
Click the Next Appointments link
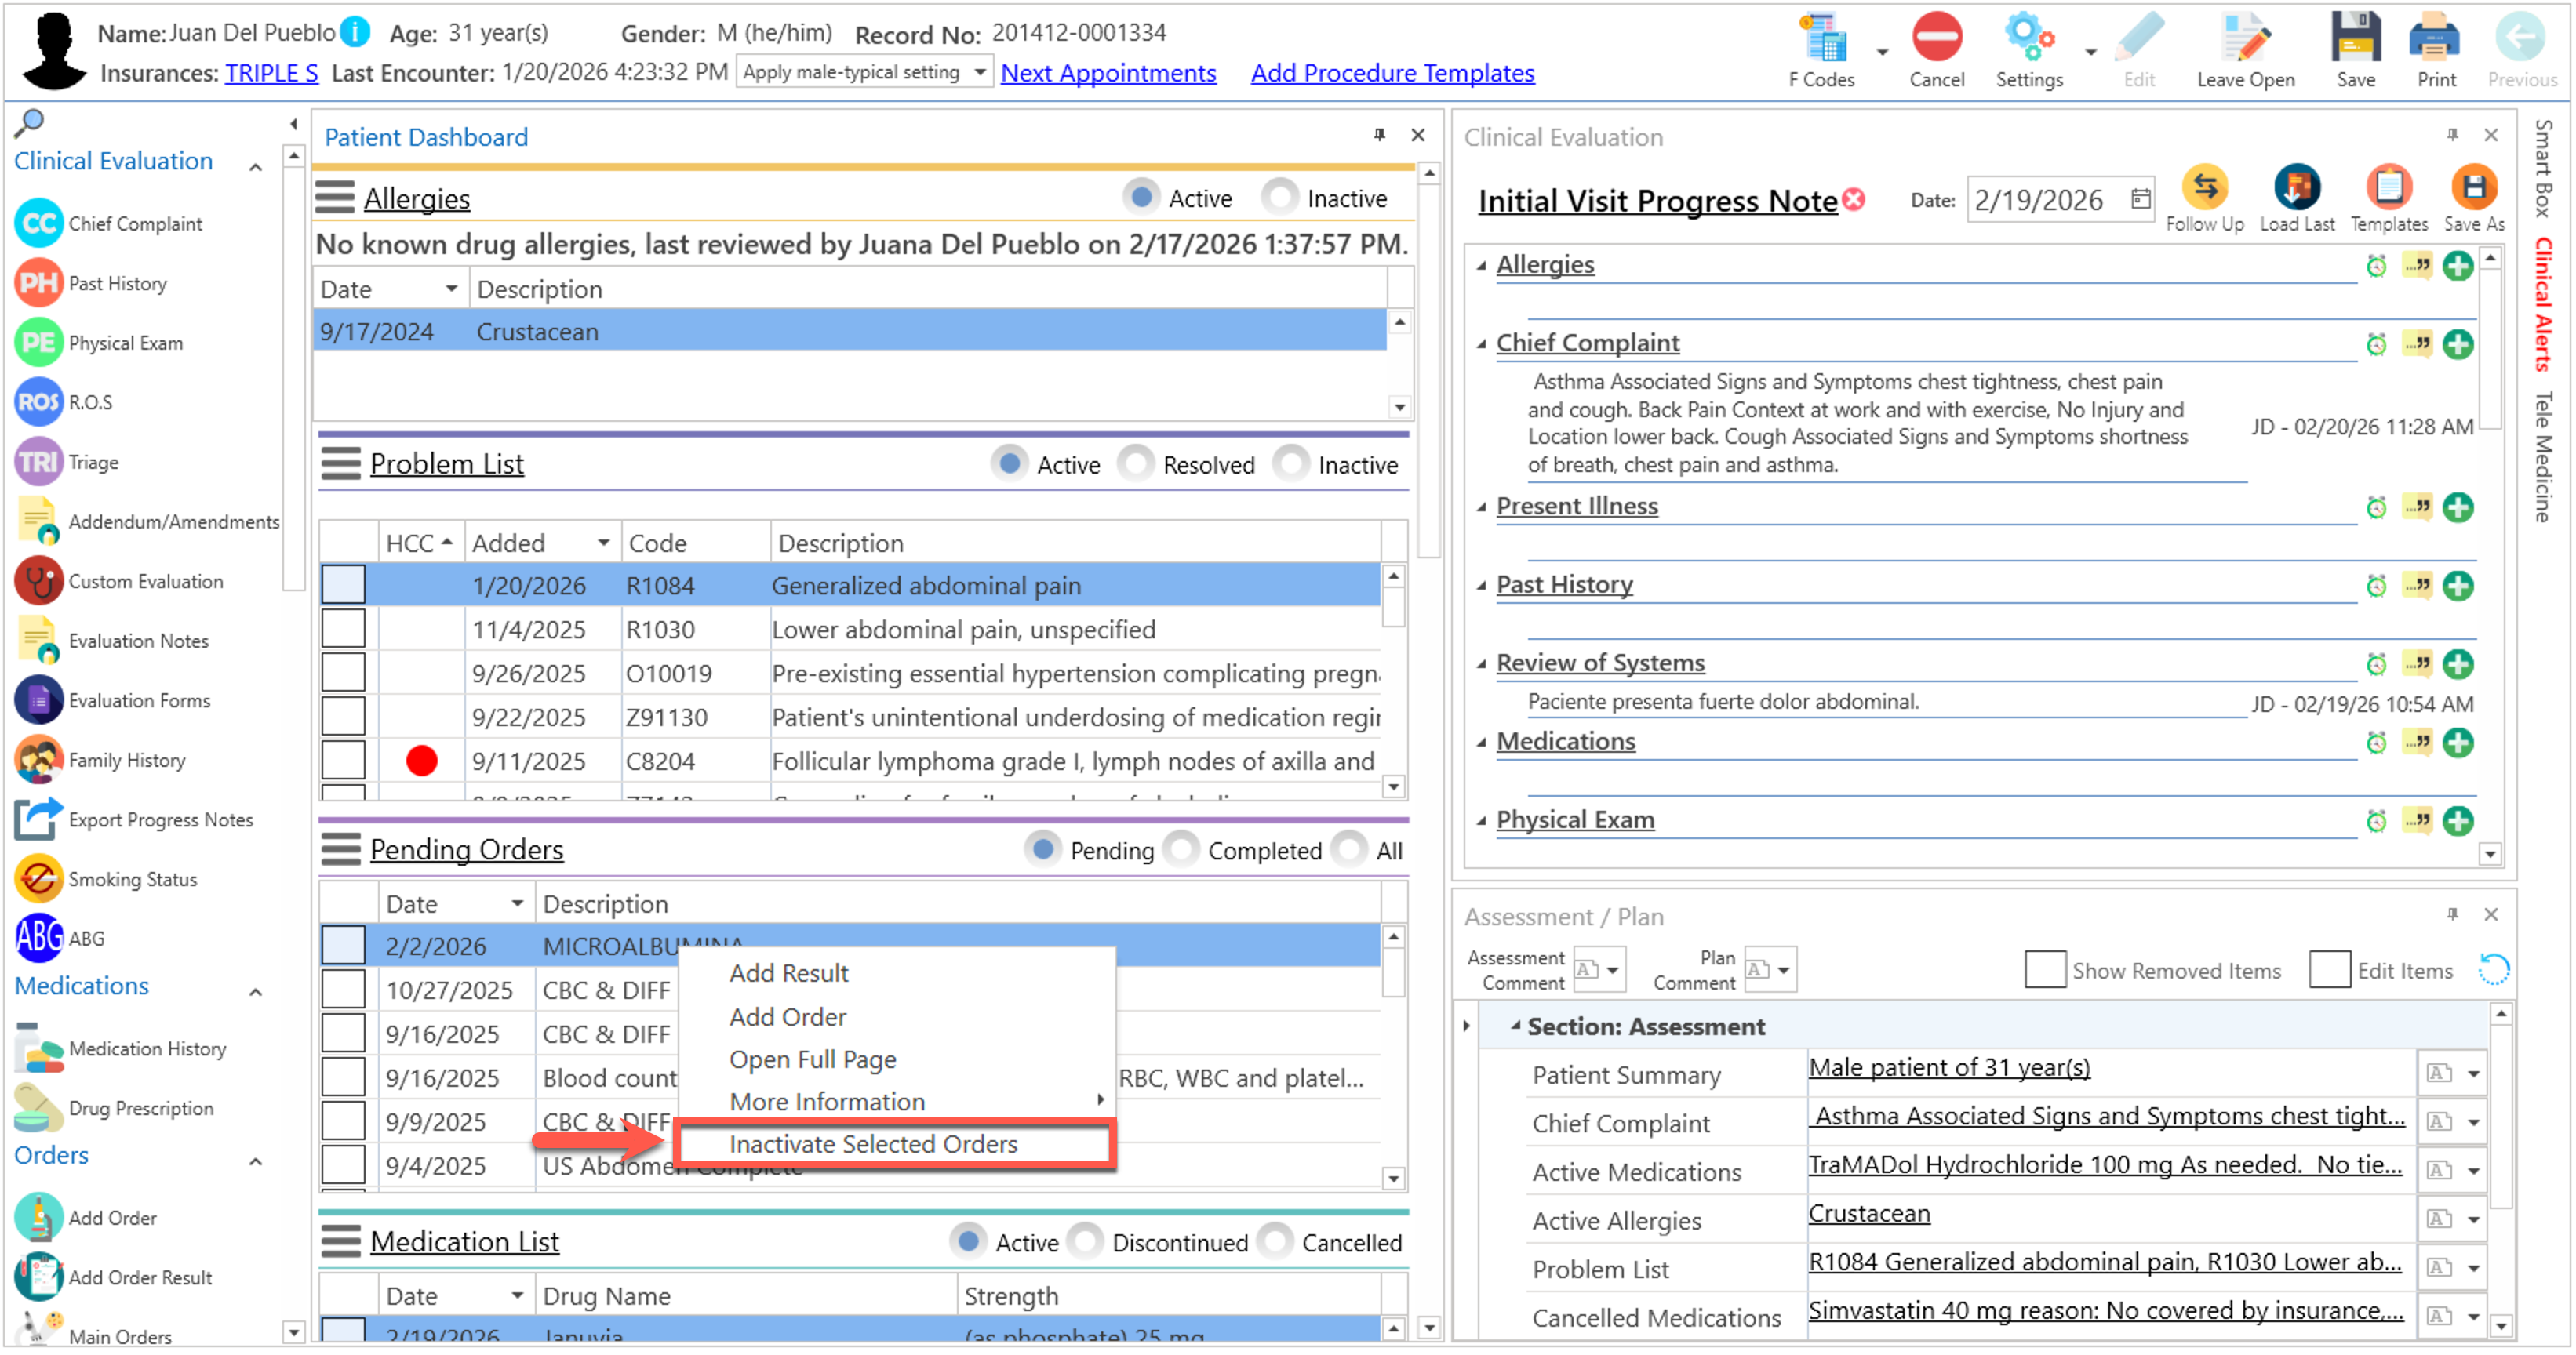[1108, 73]
